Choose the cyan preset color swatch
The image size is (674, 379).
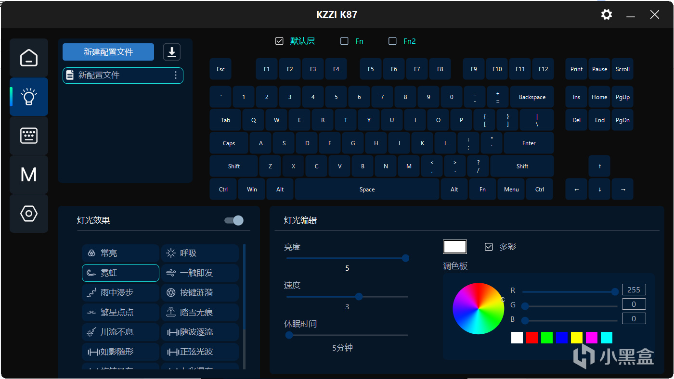pyautogui.click(x=607, y=337)
